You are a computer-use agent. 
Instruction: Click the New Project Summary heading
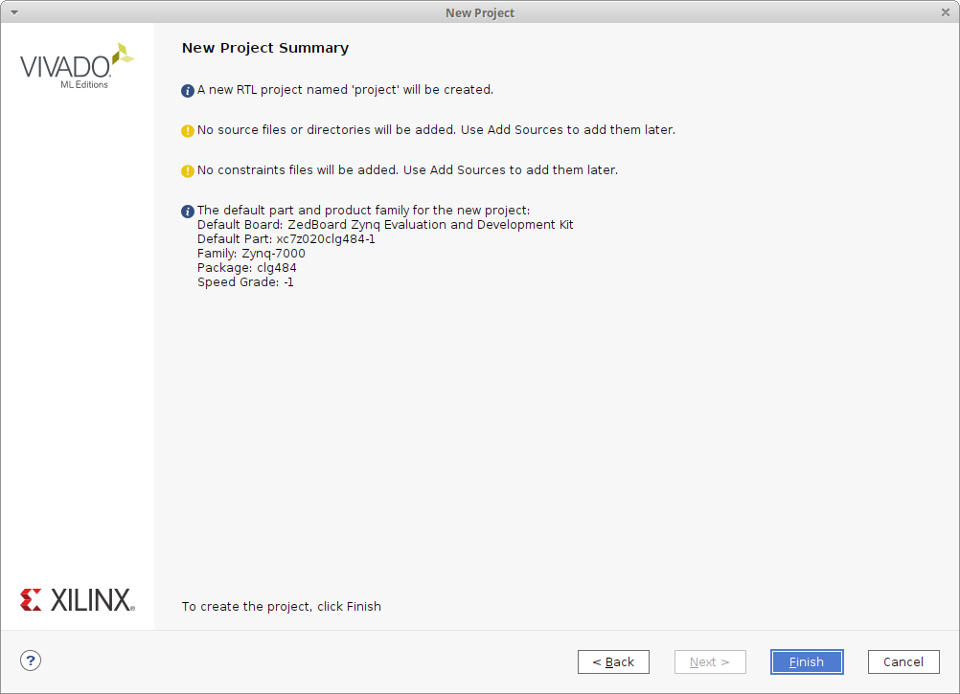(x=265, y=48)
